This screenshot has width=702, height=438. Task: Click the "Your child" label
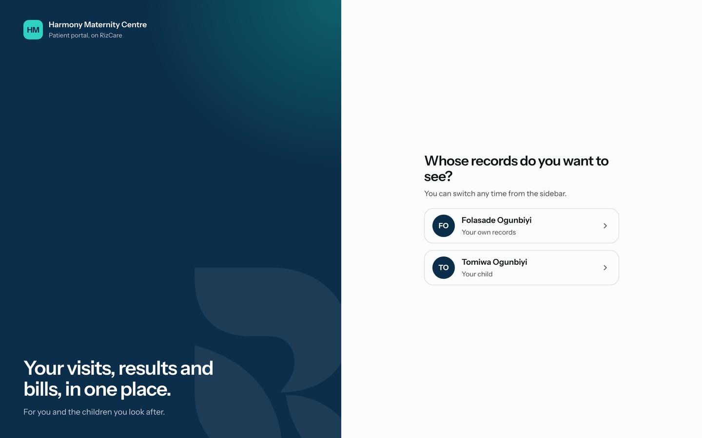[x=477, y=274]
